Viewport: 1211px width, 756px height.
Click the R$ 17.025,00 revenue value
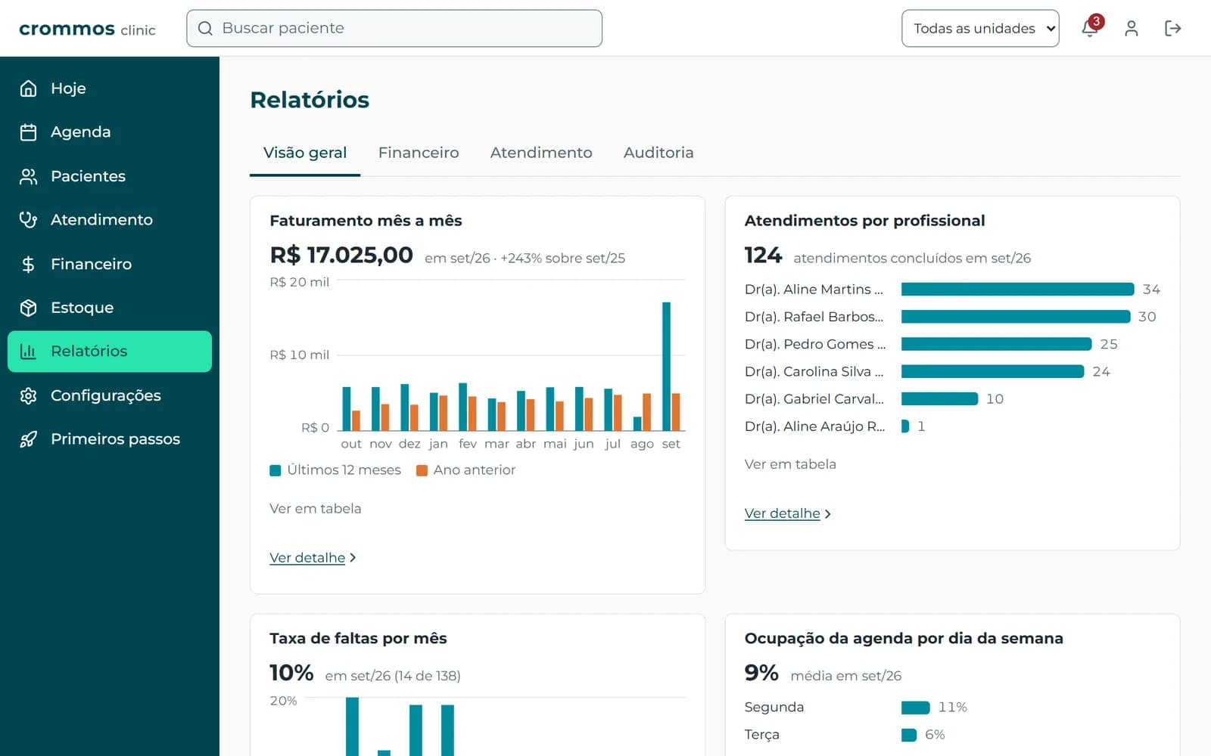[341, 256]
